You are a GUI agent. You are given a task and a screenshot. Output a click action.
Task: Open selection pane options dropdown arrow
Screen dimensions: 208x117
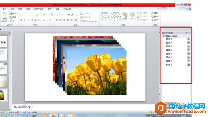pos(187,33)
